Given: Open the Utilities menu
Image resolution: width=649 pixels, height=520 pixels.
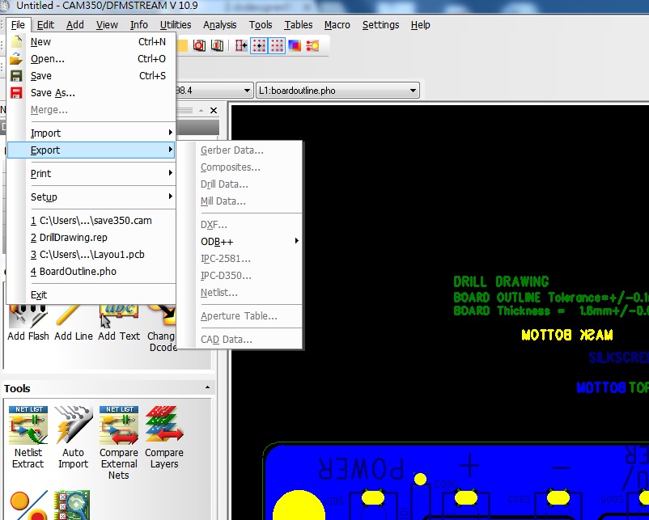Looking at the screenshot, I should [176, 25].
